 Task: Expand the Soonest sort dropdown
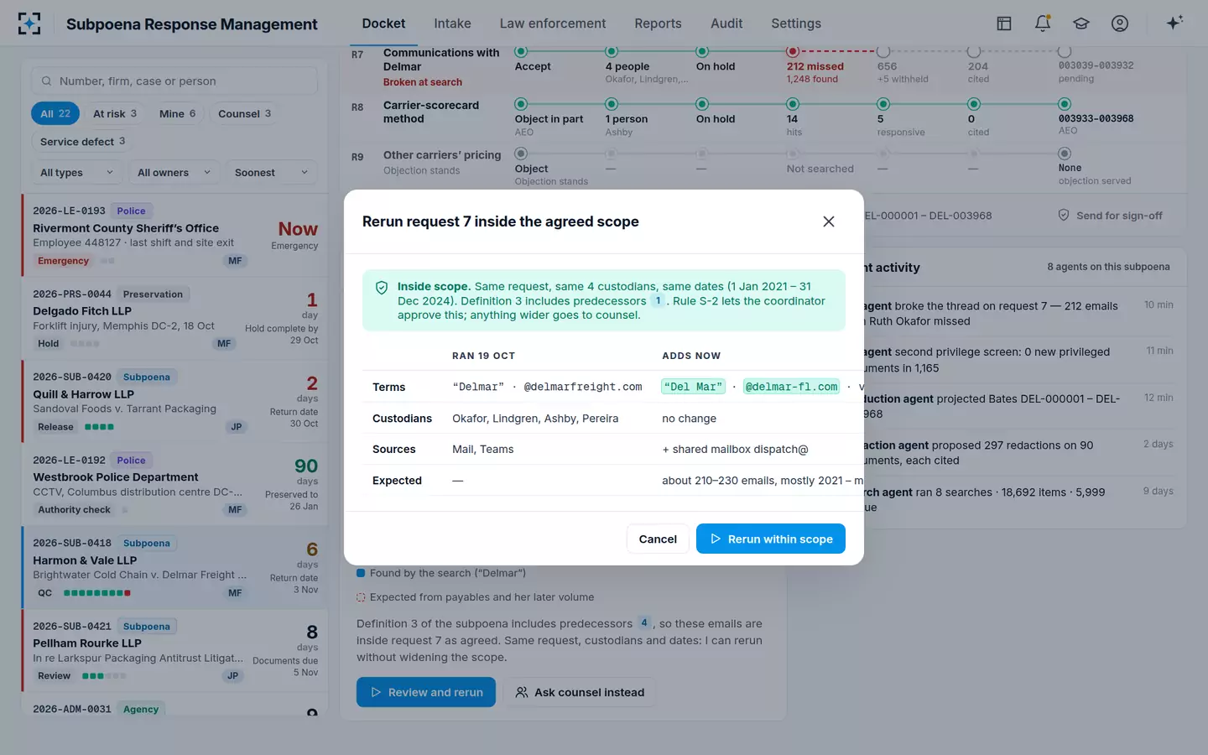[272, 173]
